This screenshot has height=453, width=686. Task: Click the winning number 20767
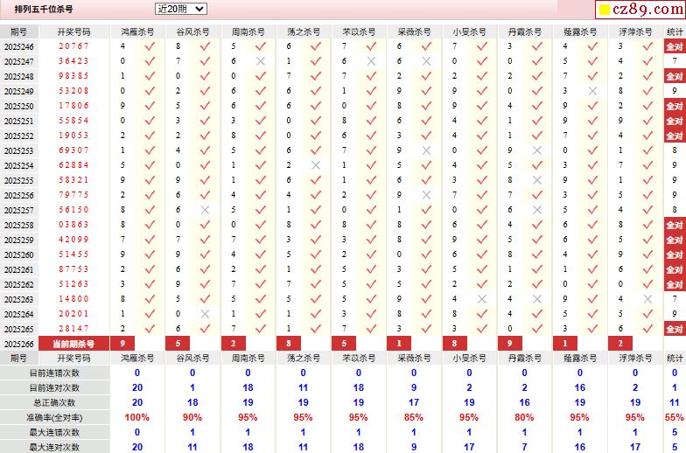(x=73, y=45)
